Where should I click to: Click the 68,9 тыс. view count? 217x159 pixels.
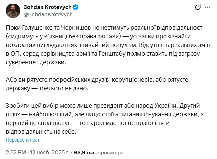tap(83, 152)
